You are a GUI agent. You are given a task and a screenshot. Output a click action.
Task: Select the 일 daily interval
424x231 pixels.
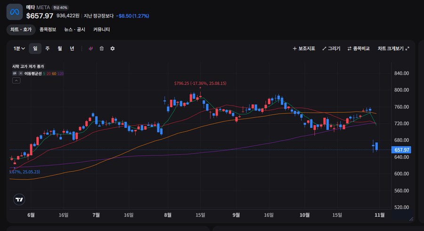(35, 48)
